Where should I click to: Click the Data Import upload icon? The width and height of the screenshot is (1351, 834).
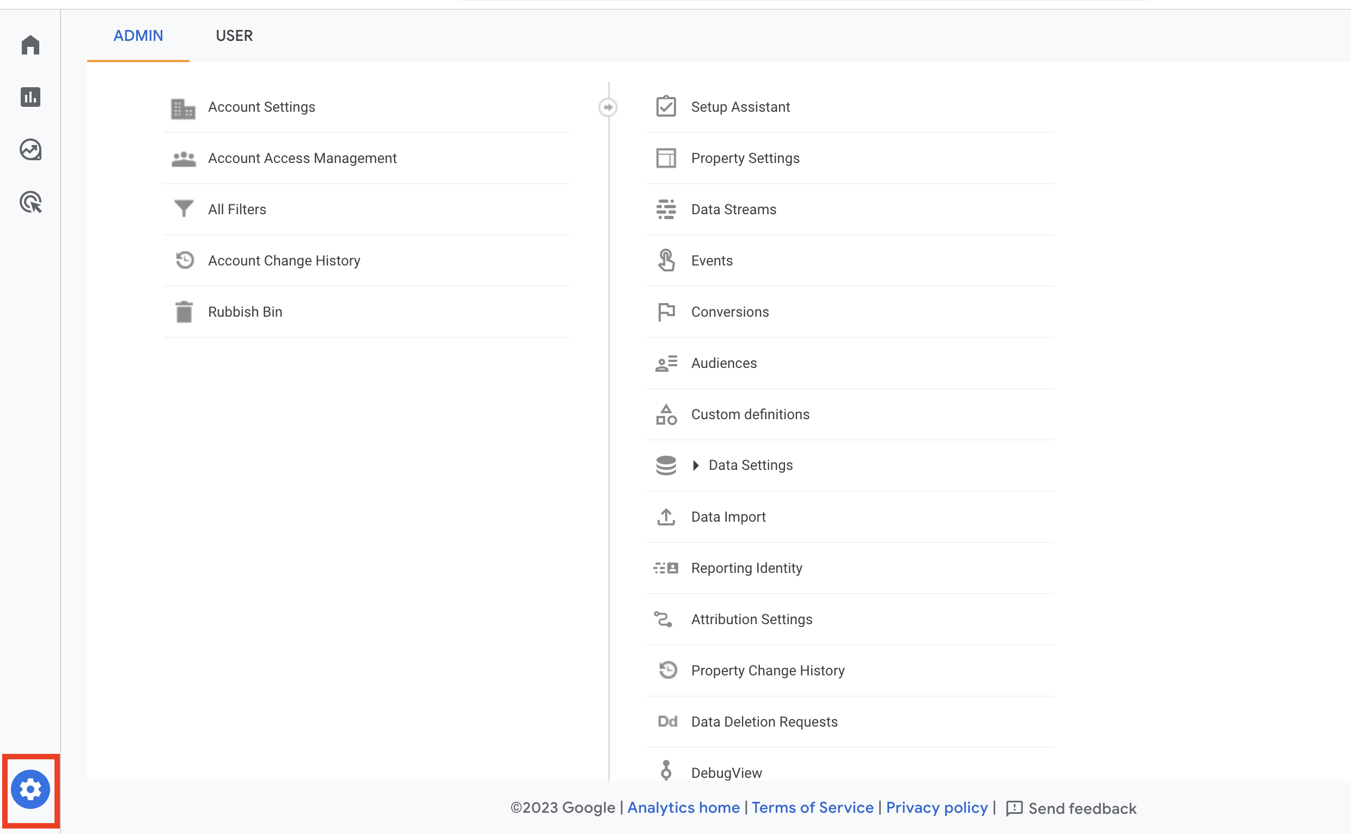click(666, 517)
